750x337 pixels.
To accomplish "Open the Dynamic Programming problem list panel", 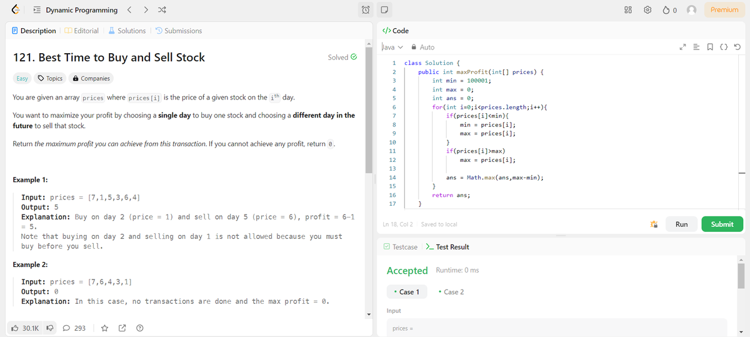I will (38, 10).
